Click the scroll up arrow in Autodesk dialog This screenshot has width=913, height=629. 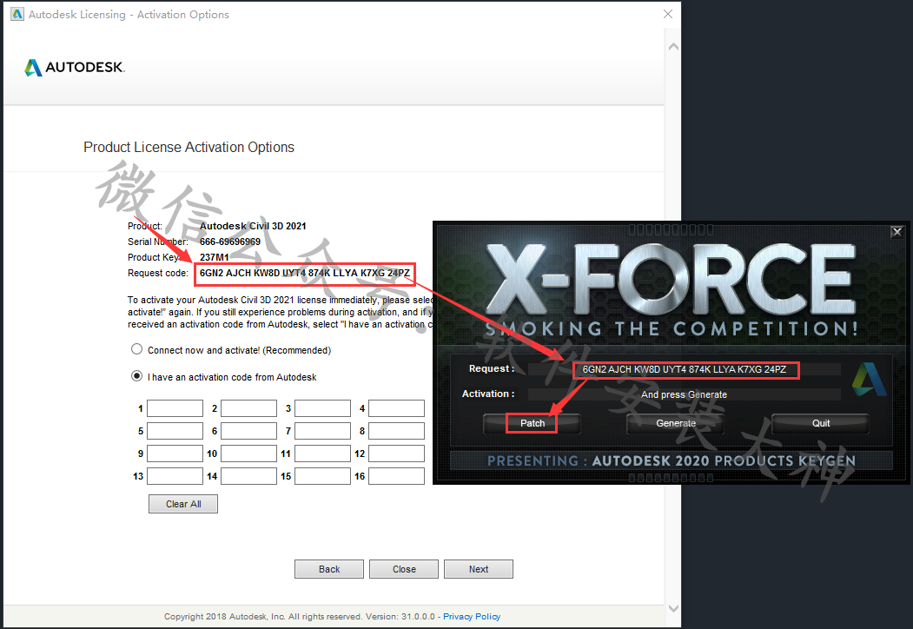673,47
